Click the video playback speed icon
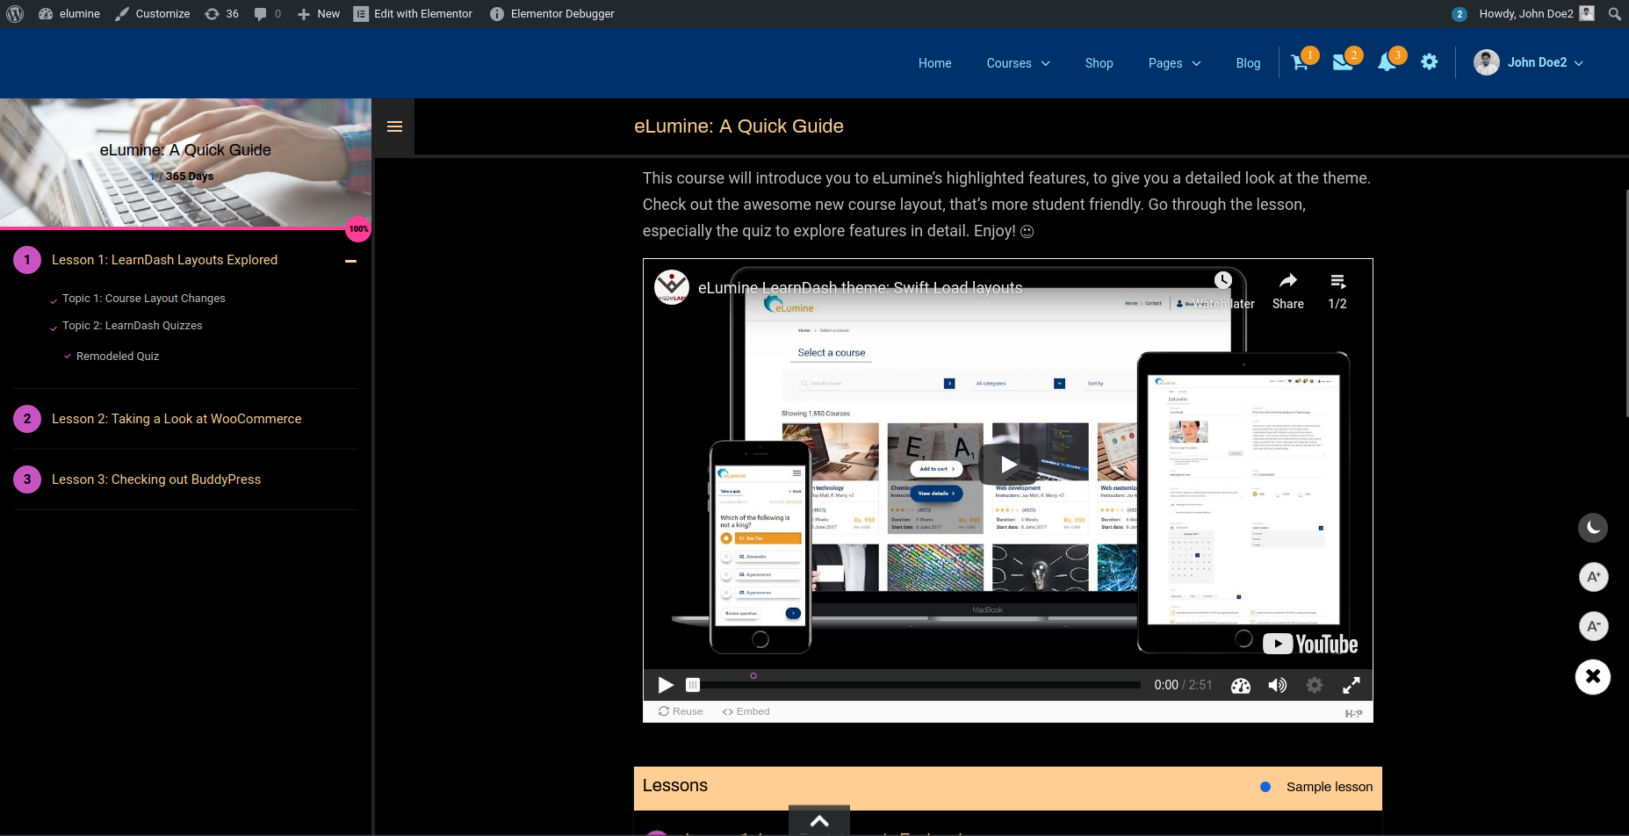Screen dimensions: 1629x836 pos(1241,686)
